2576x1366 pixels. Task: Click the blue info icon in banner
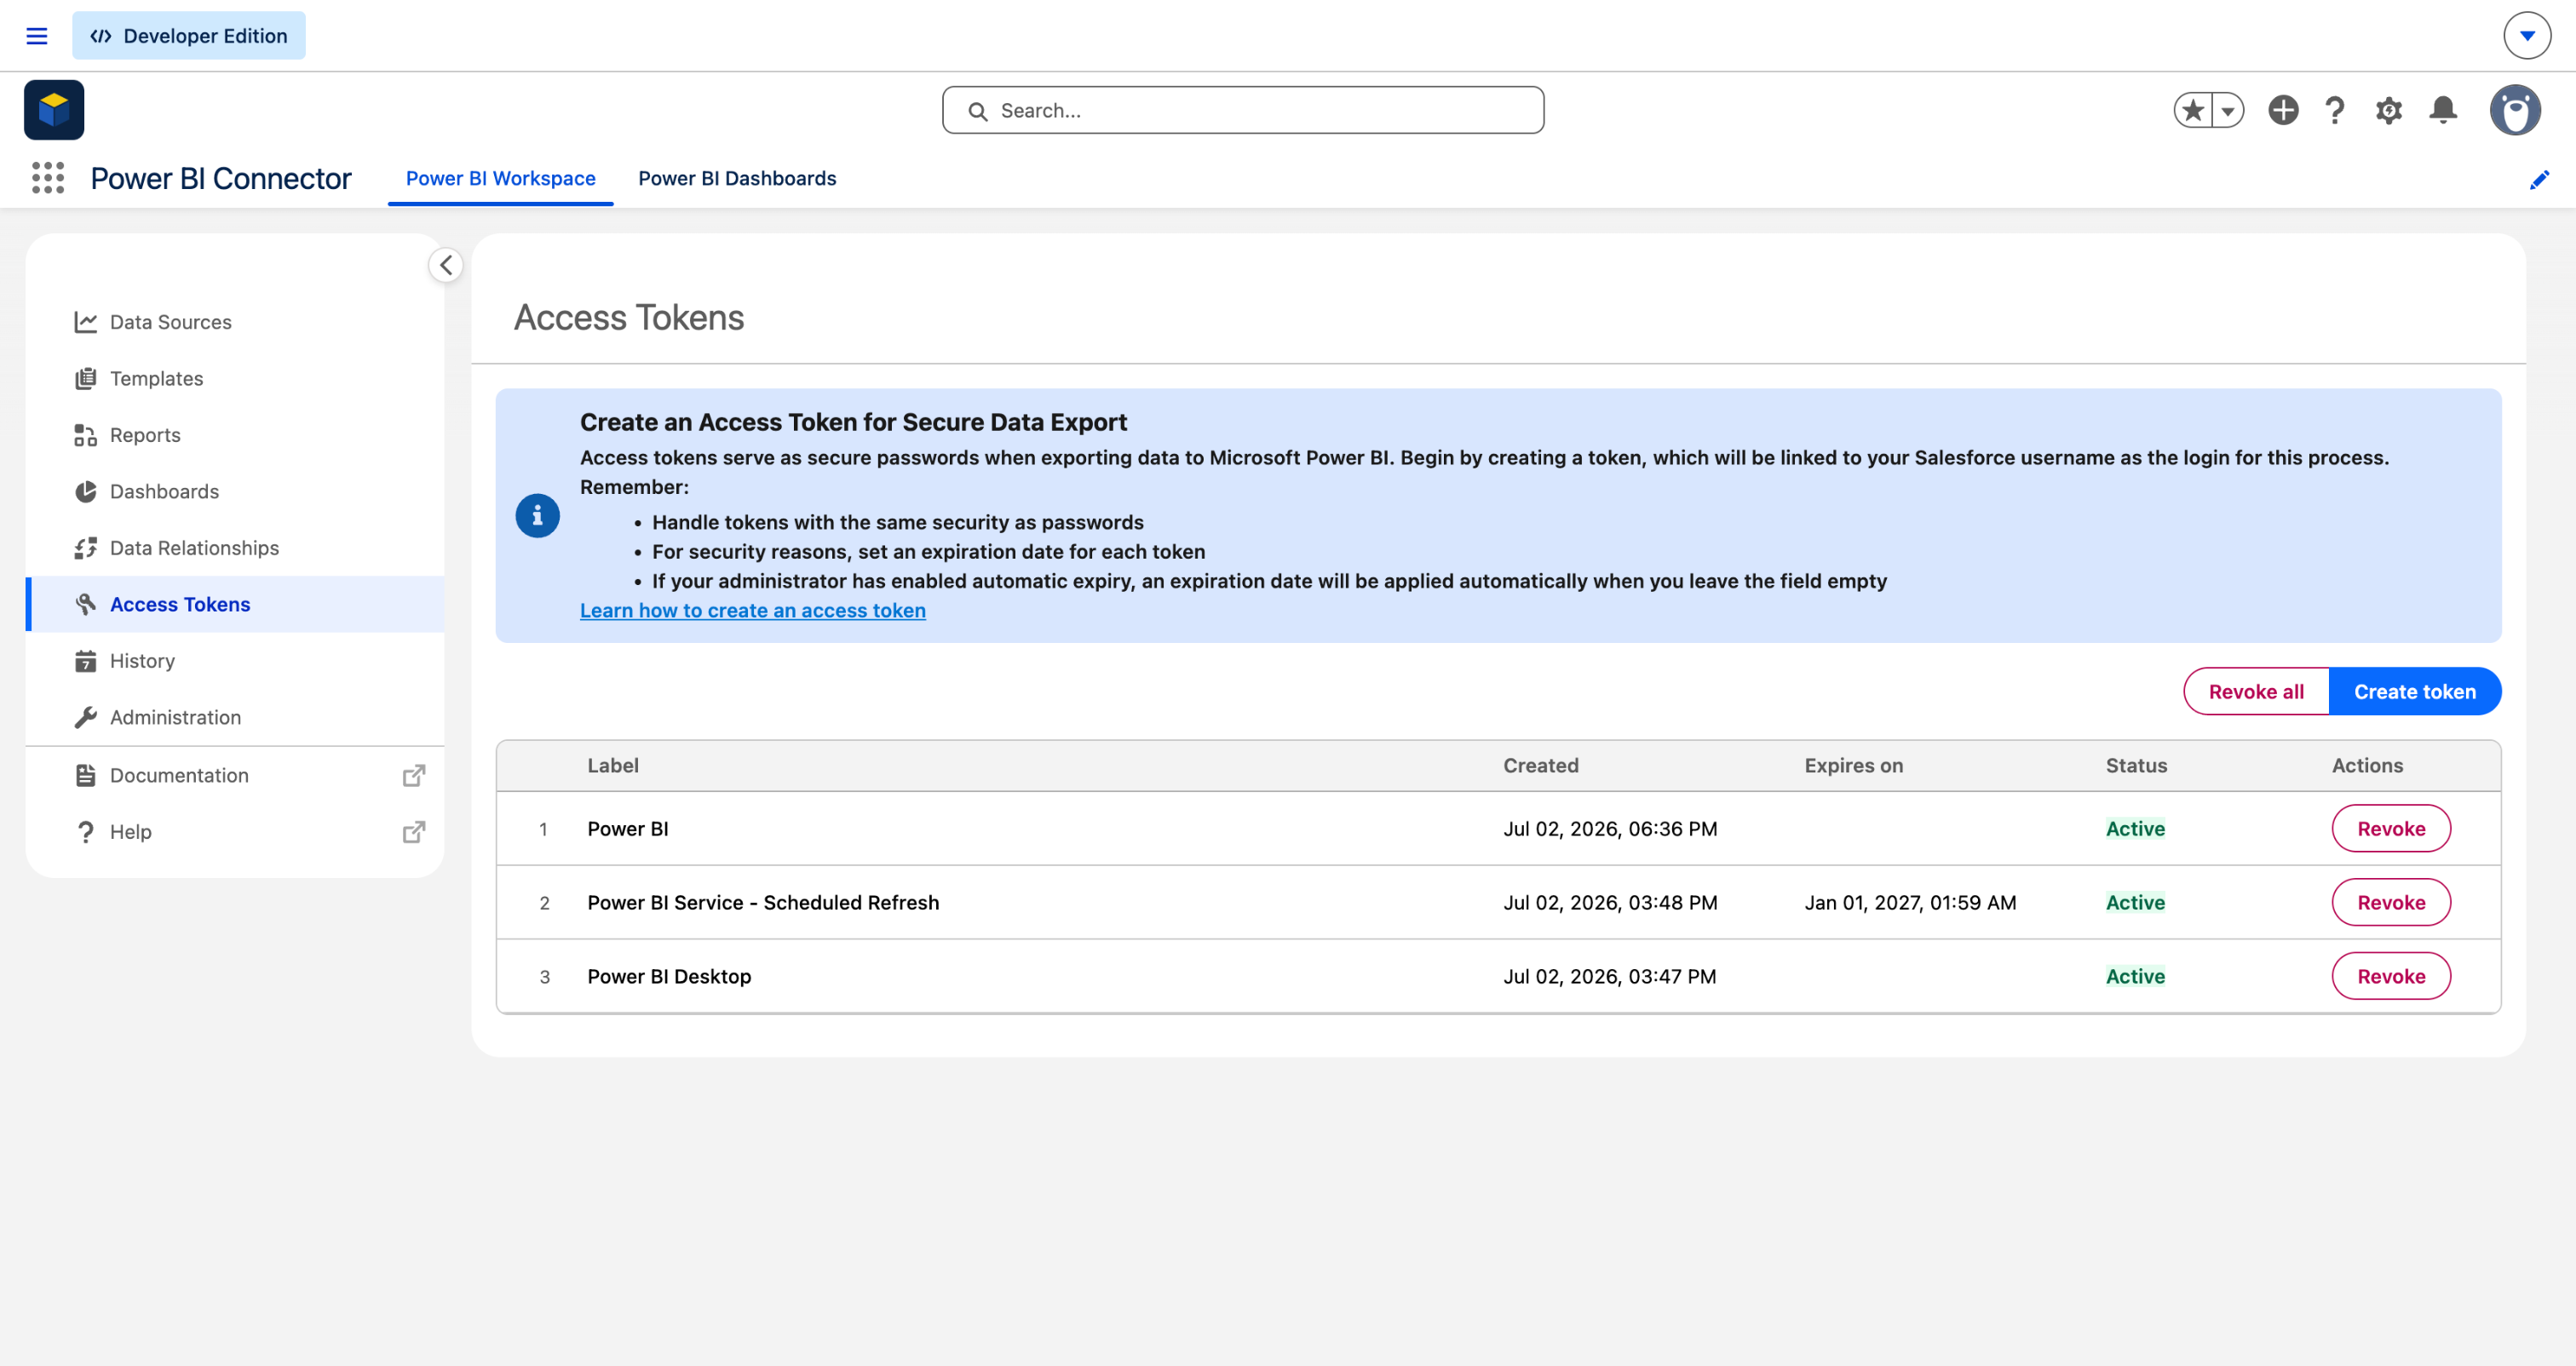[537, 516]
